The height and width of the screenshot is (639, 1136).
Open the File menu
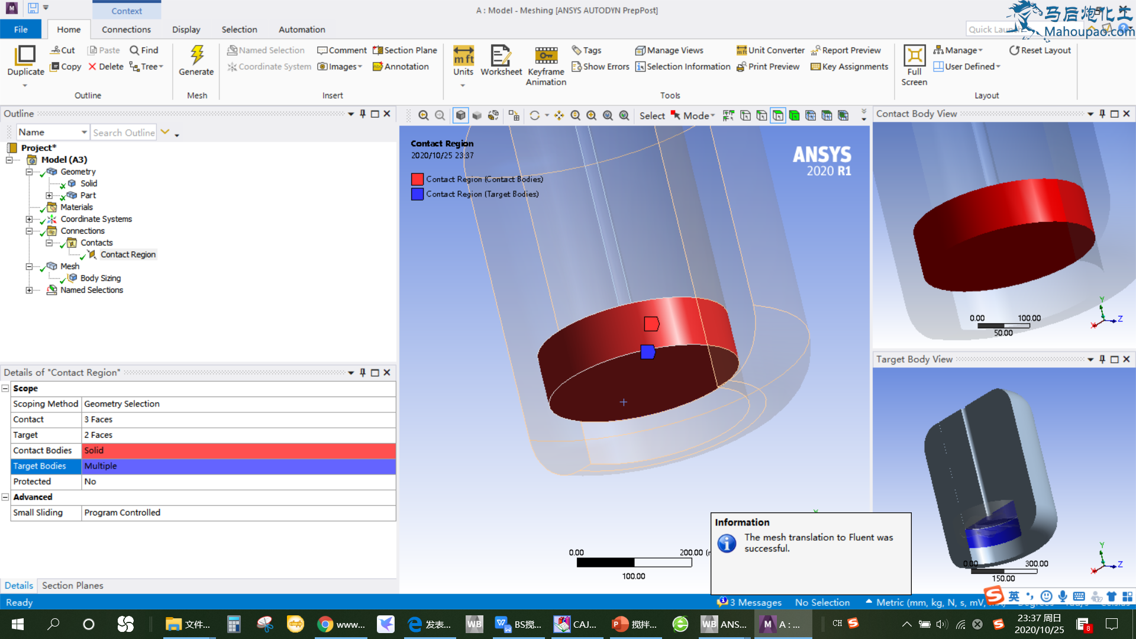21,30
